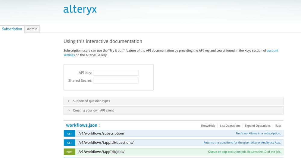This screenshot has height=158, width=301.
Task: Click 'Using this interactive documentation' heading
Action: click(103, 41)
